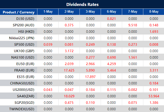Select the 8-May column header
Image resolution: width=164 pixels, height=112 pixels.
[154, 12]
